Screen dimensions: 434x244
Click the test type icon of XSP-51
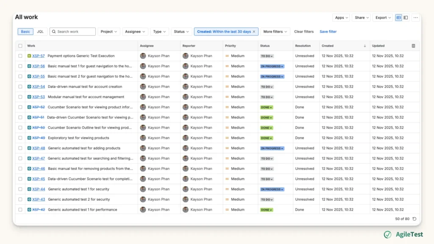(29, 117)
